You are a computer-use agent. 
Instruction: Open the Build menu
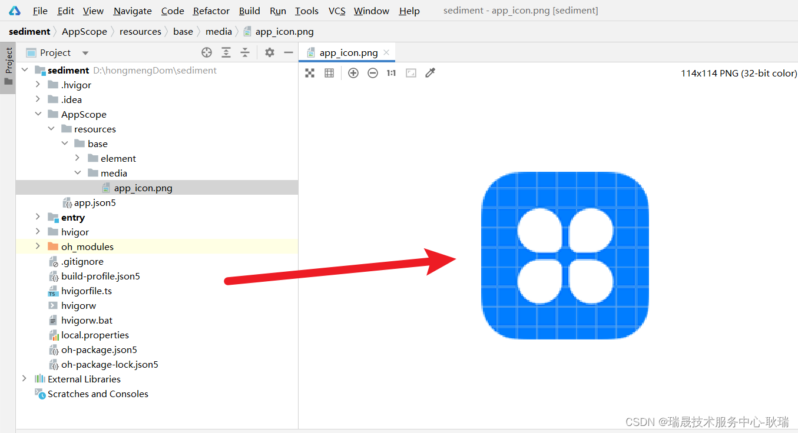250,11
